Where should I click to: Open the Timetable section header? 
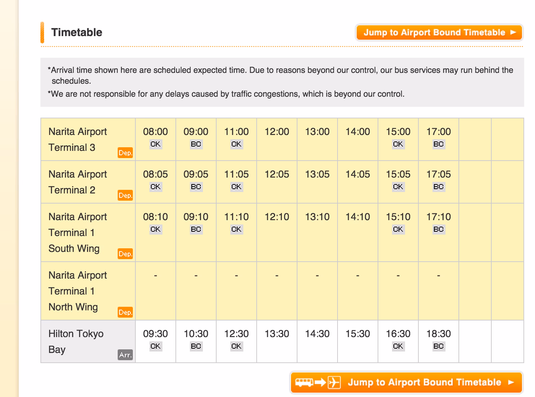click(77, 32)
